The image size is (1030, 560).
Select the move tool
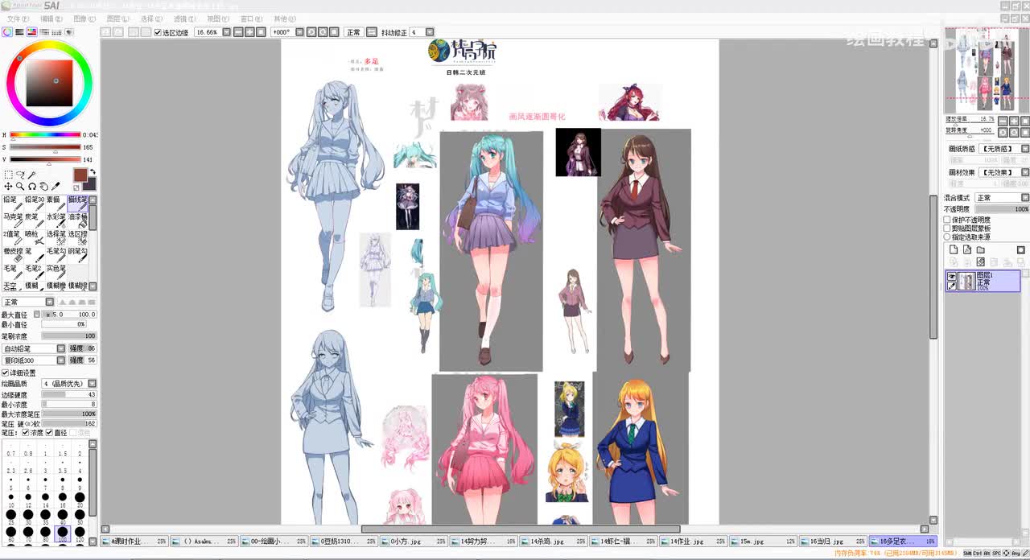coord(8,186)
